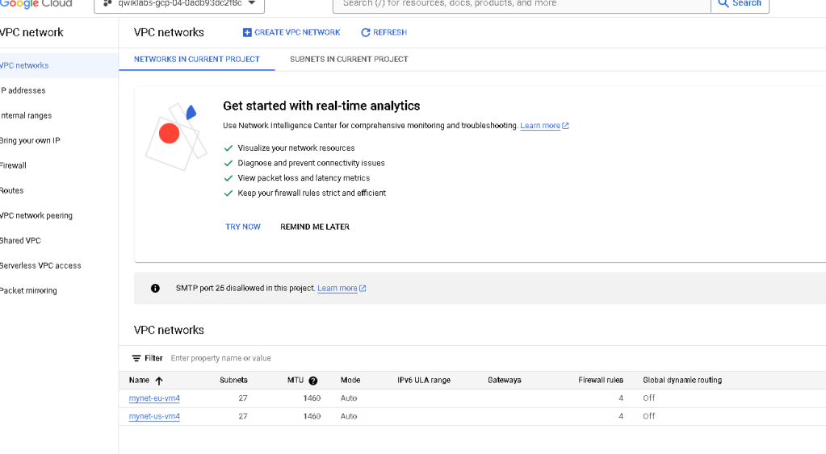This screenshot has width=826, height=454.
Task: Click the Search button
Action: coord(740,4)
